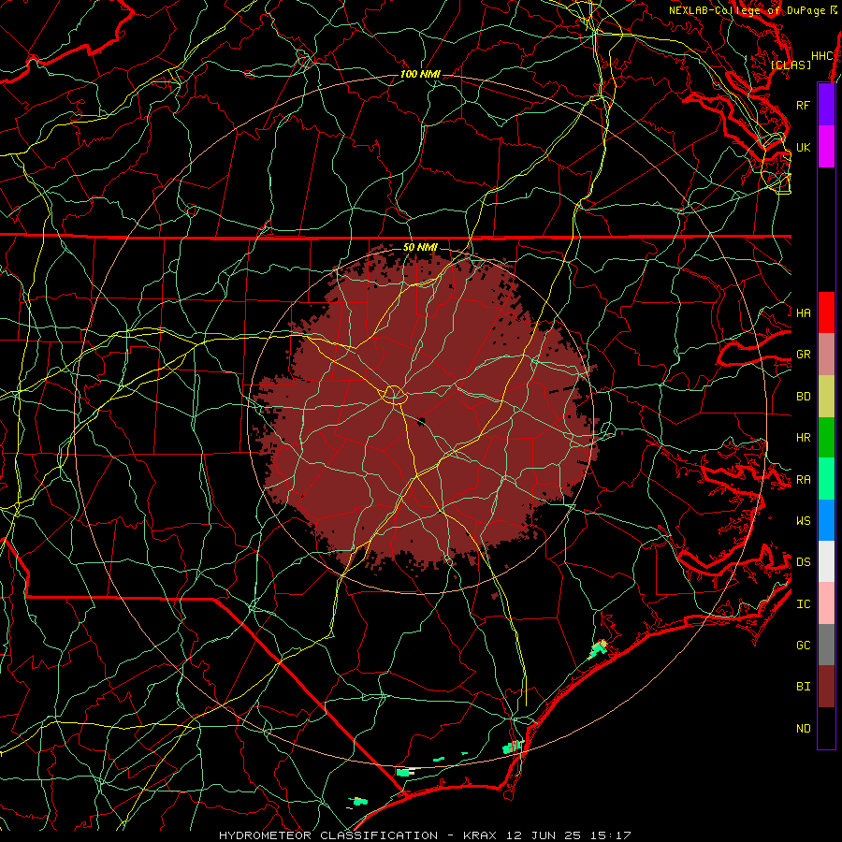The height and width of the screenshot is (842, 842).
Task: Click the magenta UK legend color swatch
Action: coord(826,147)
